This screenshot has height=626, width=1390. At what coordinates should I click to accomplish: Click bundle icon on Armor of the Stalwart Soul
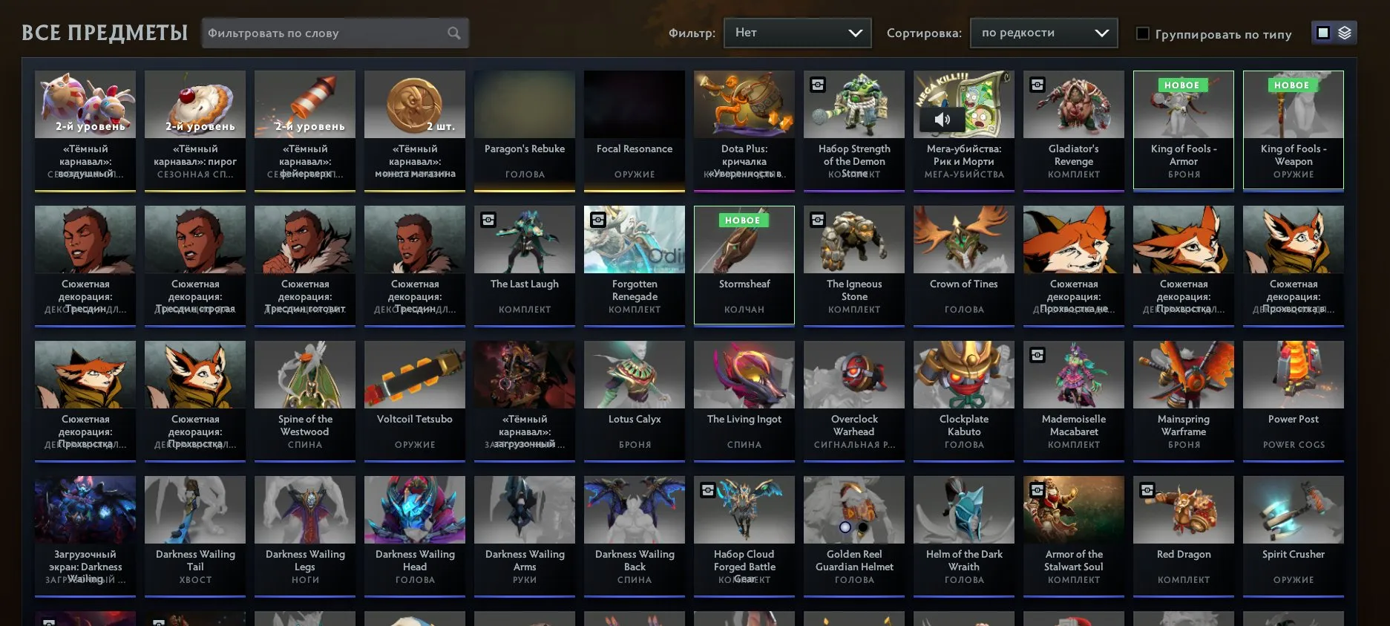tap(1037, 490)
